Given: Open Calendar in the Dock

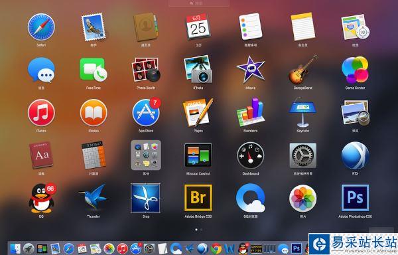Looking at the screenshot, I should [x=82, y=248].
